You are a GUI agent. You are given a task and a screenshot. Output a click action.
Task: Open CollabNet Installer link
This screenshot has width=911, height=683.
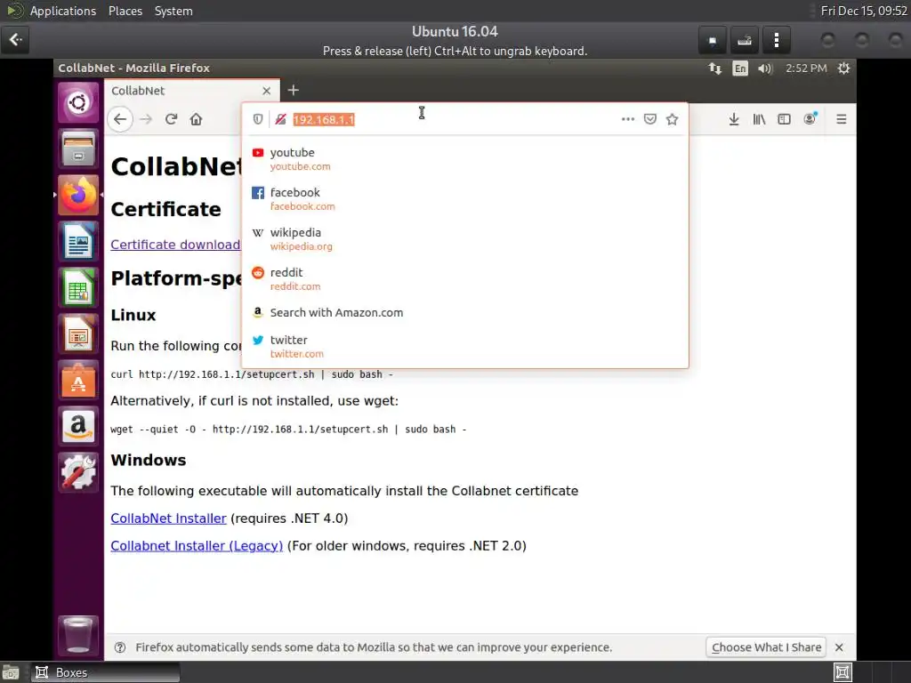pos(168,518)
